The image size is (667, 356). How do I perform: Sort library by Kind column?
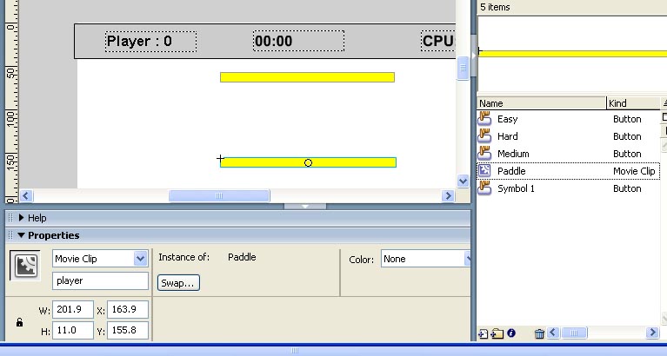[x=633, y=103]
